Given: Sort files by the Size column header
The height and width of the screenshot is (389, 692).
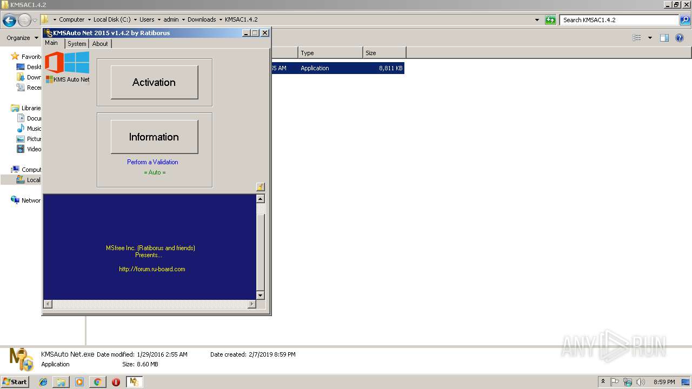Looking at the screenshot, I should tap(384, 53).
